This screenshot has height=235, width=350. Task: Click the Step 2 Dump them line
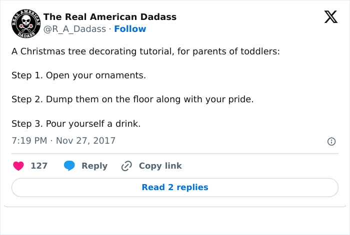click(x=132, y=99)
